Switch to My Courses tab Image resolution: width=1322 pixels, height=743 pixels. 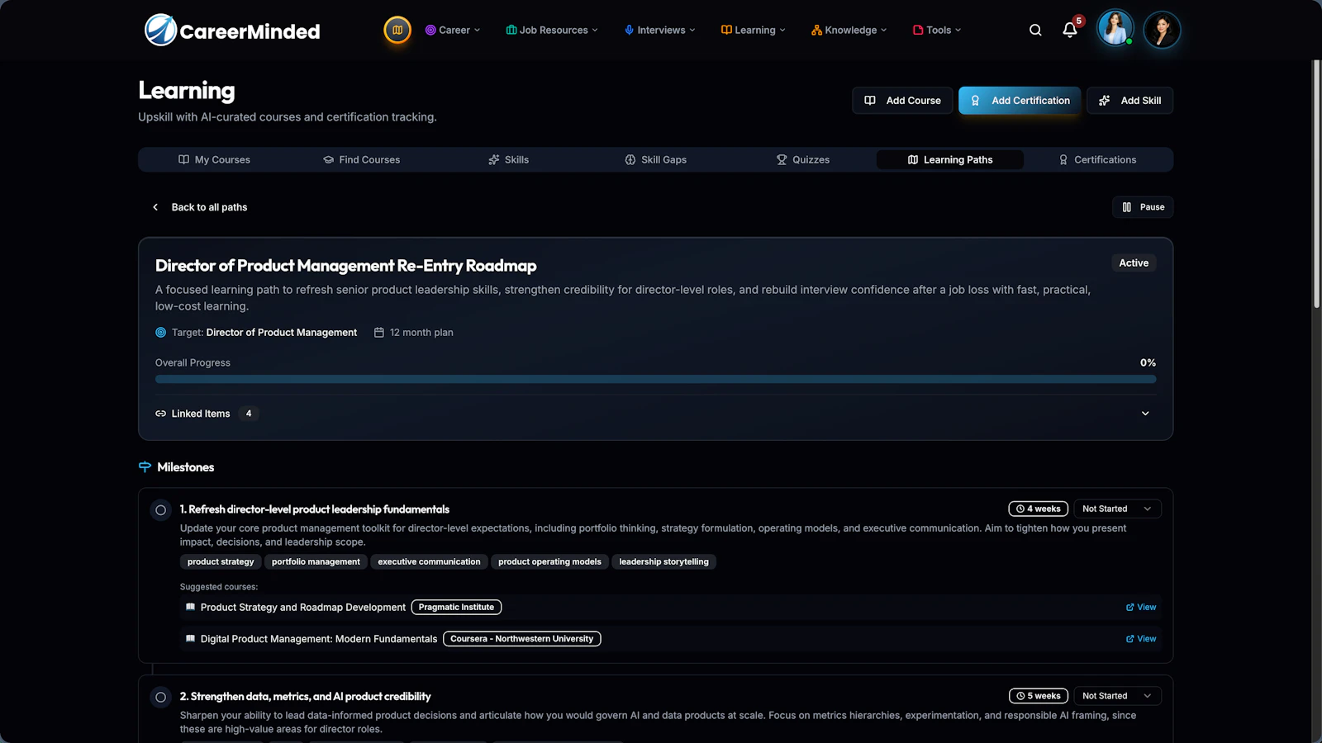214,159
